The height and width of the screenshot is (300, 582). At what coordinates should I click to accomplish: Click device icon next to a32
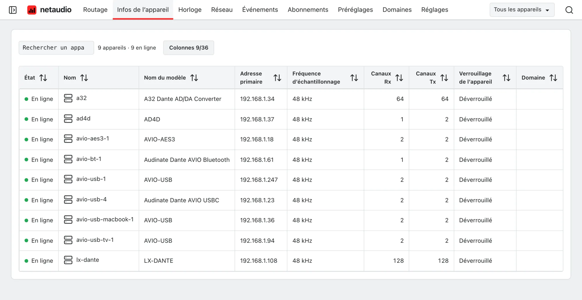coord(68,98)
